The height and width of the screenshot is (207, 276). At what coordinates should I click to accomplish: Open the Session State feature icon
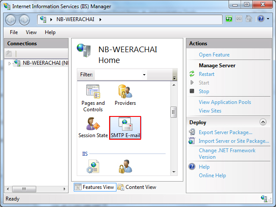click(93, 128)
